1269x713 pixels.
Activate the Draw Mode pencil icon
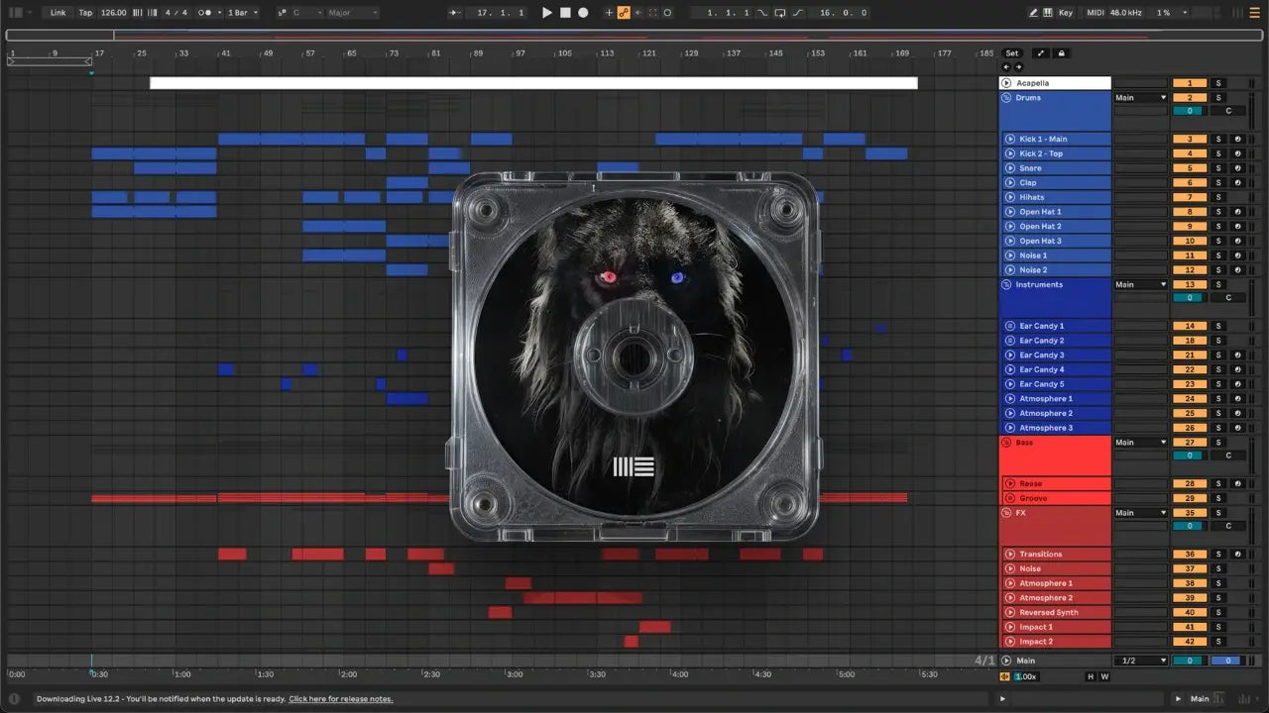(1034, 13)
